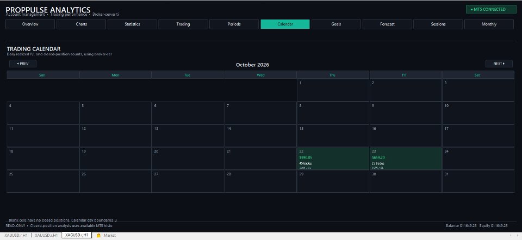Click the Sat column header
This screenshot has width=522, height=240.
coord(477,75)
